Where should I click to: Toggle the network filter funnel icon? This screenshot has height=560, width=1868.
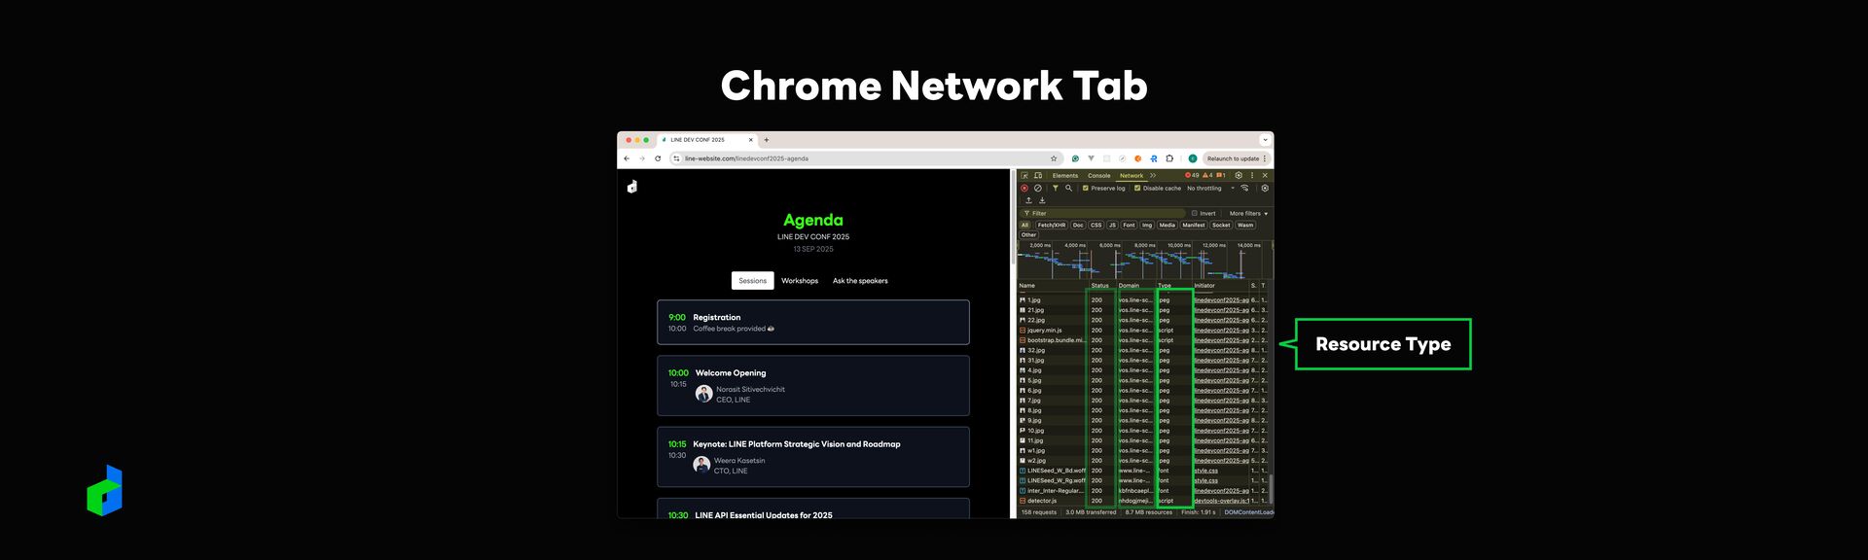(1056, 189)
